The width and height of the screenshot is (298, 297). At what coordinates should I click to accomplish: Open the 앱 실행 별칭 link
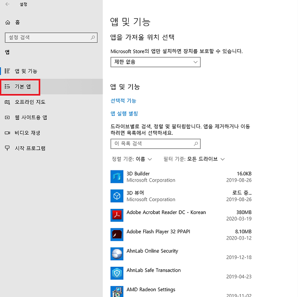[x=124, y=114]
